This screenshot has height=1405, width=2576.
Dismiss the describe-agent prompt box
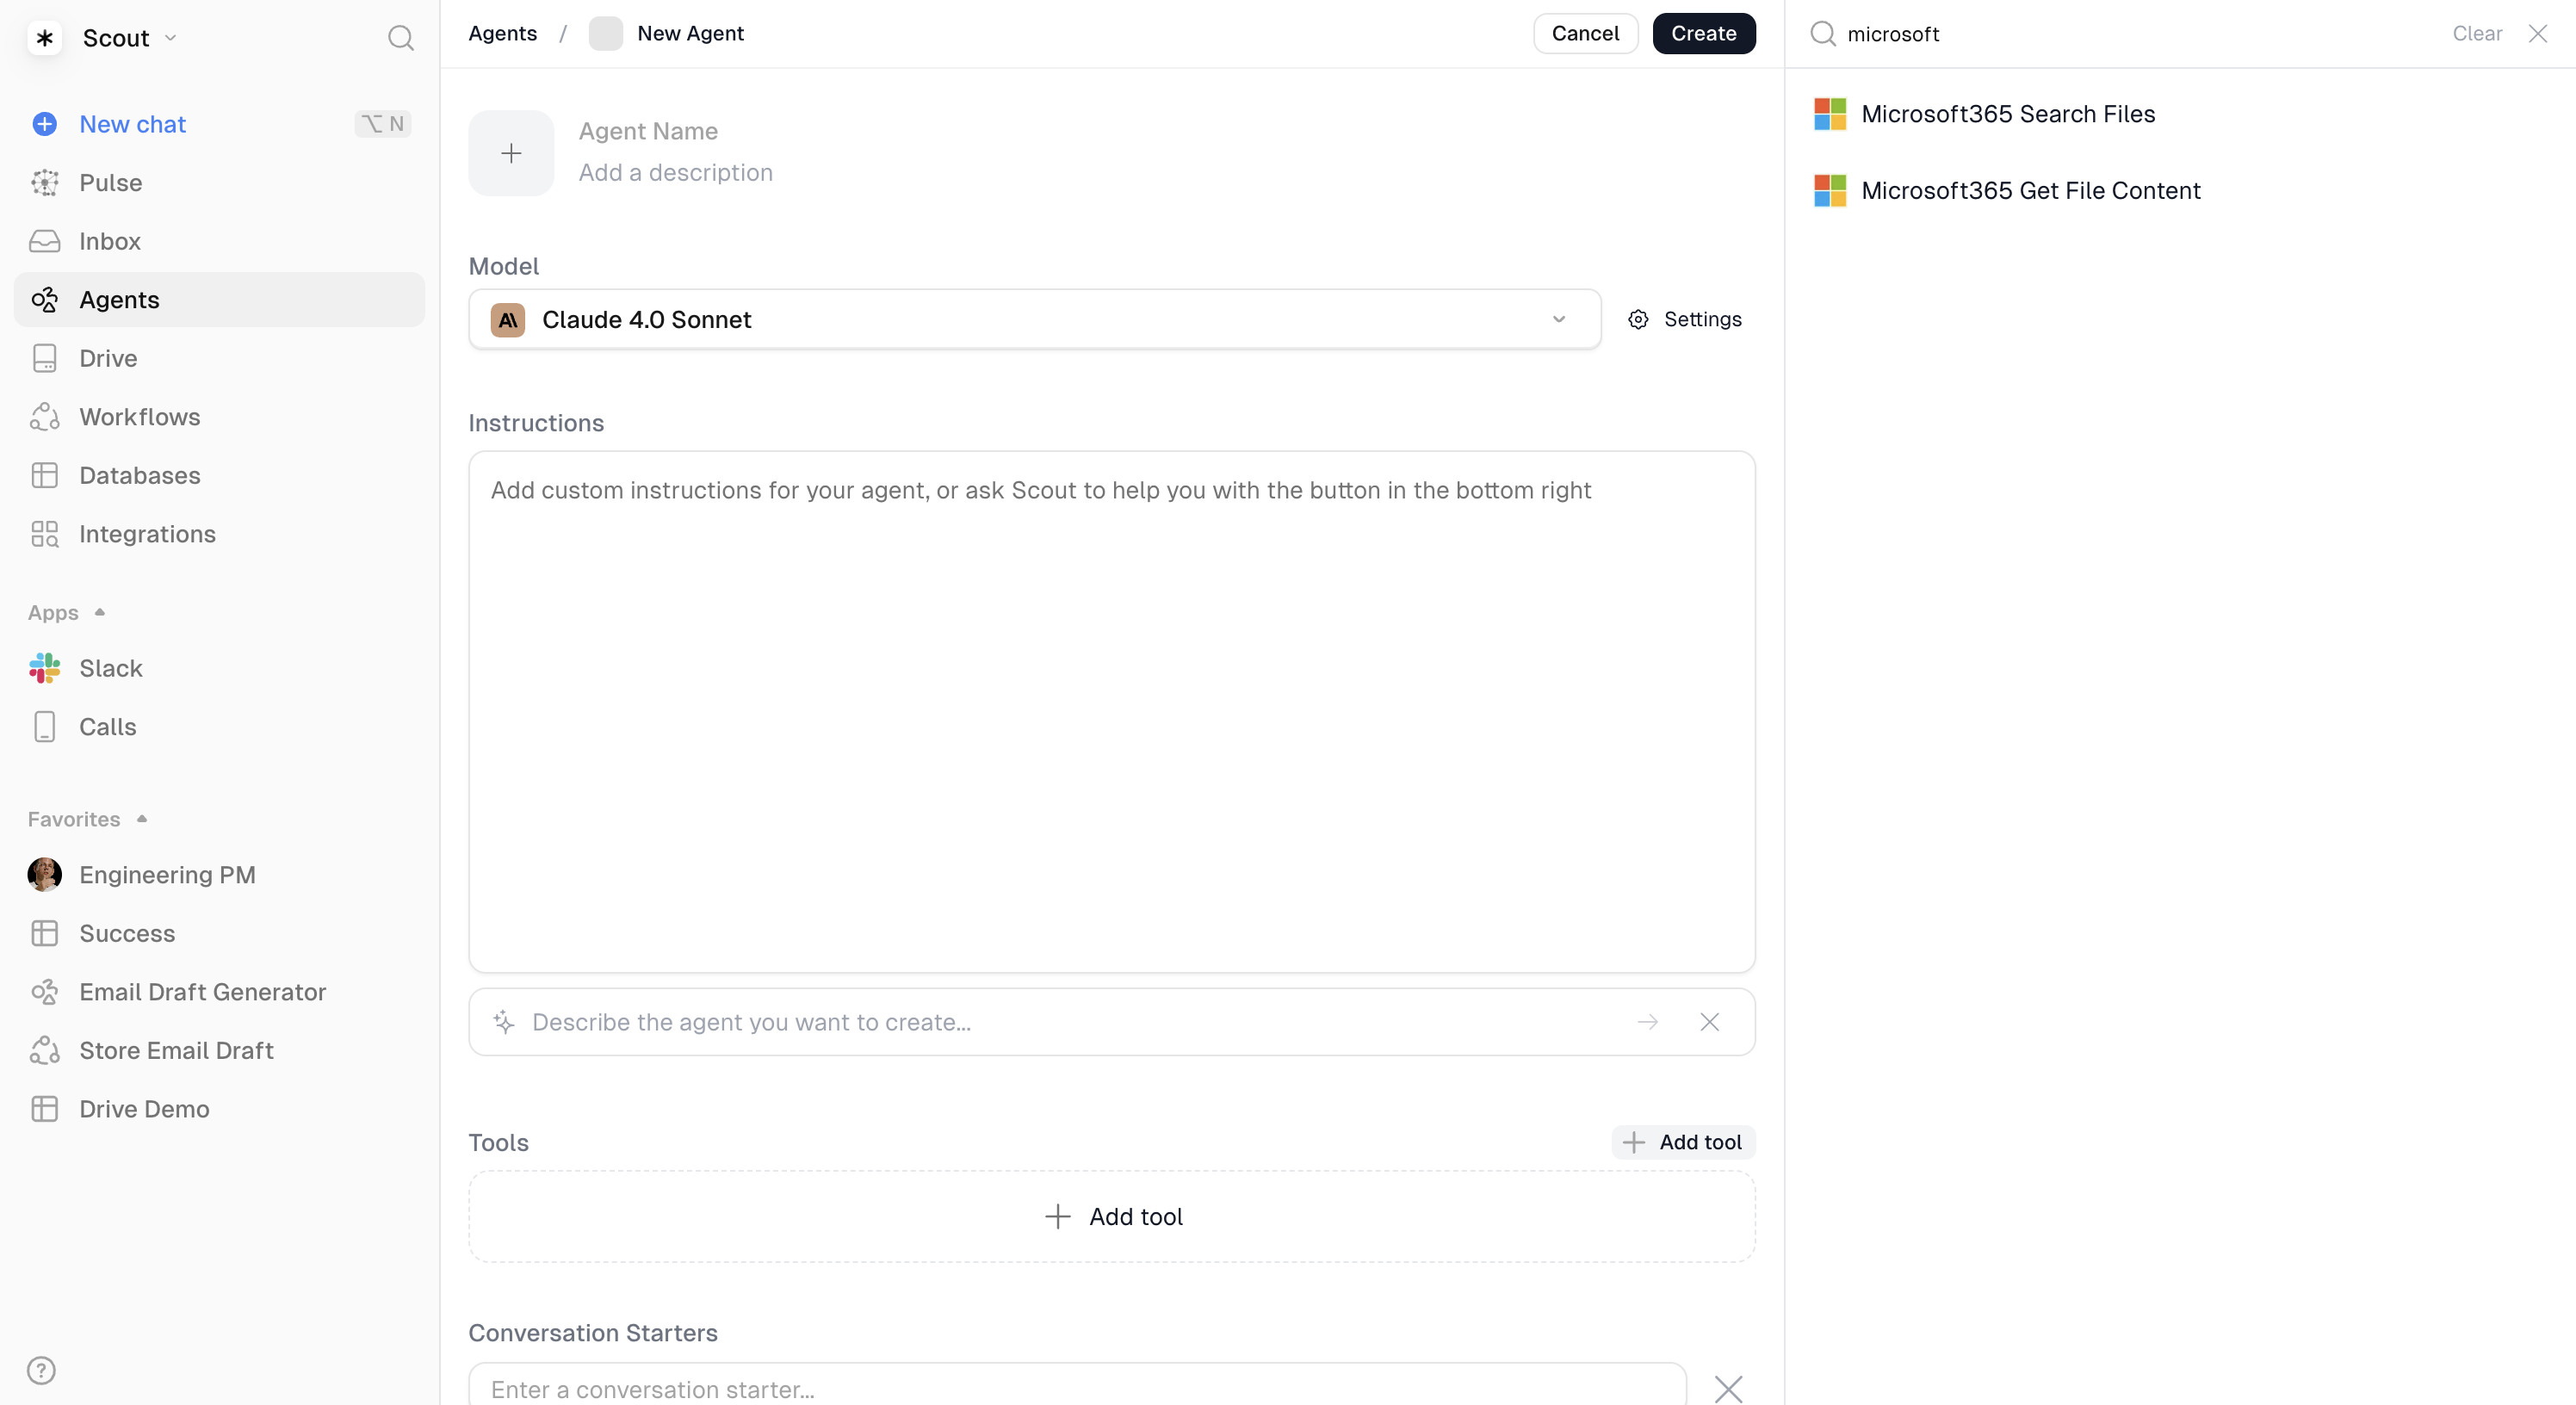tap(1709, 1022)
